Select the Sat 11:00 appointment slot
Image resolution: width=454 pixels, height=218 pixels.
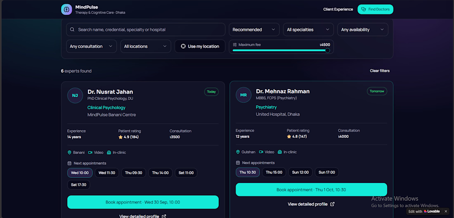coord(186,173)
